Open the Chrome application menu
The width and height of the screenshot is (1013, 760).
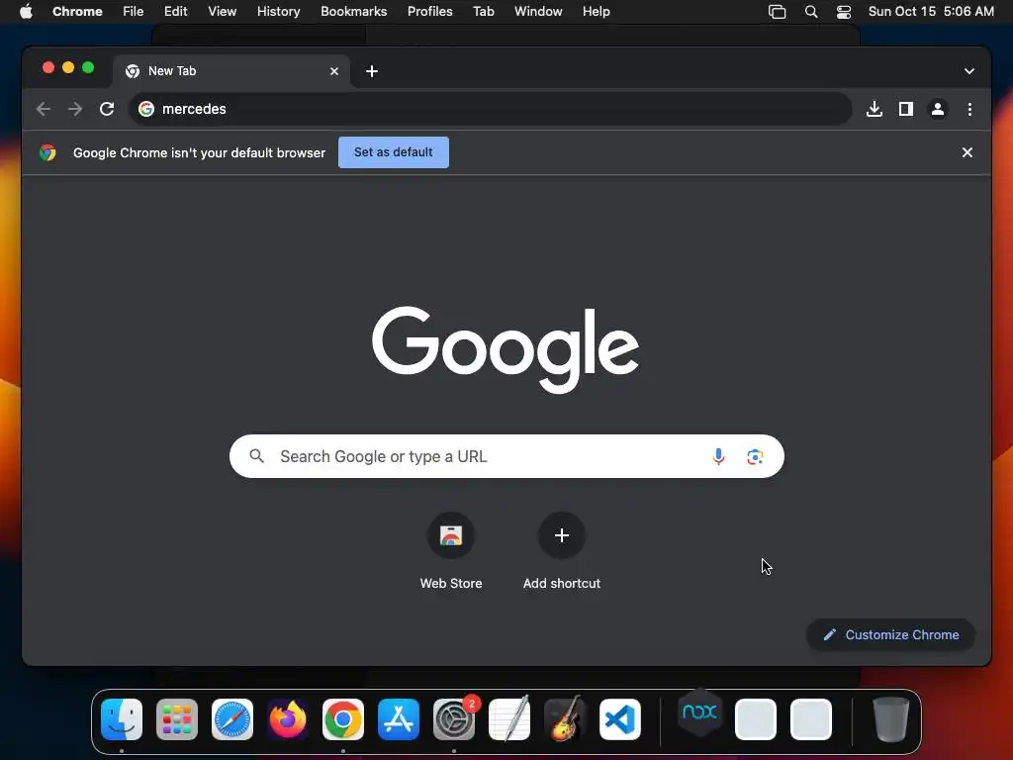click(x=77, y=12)
